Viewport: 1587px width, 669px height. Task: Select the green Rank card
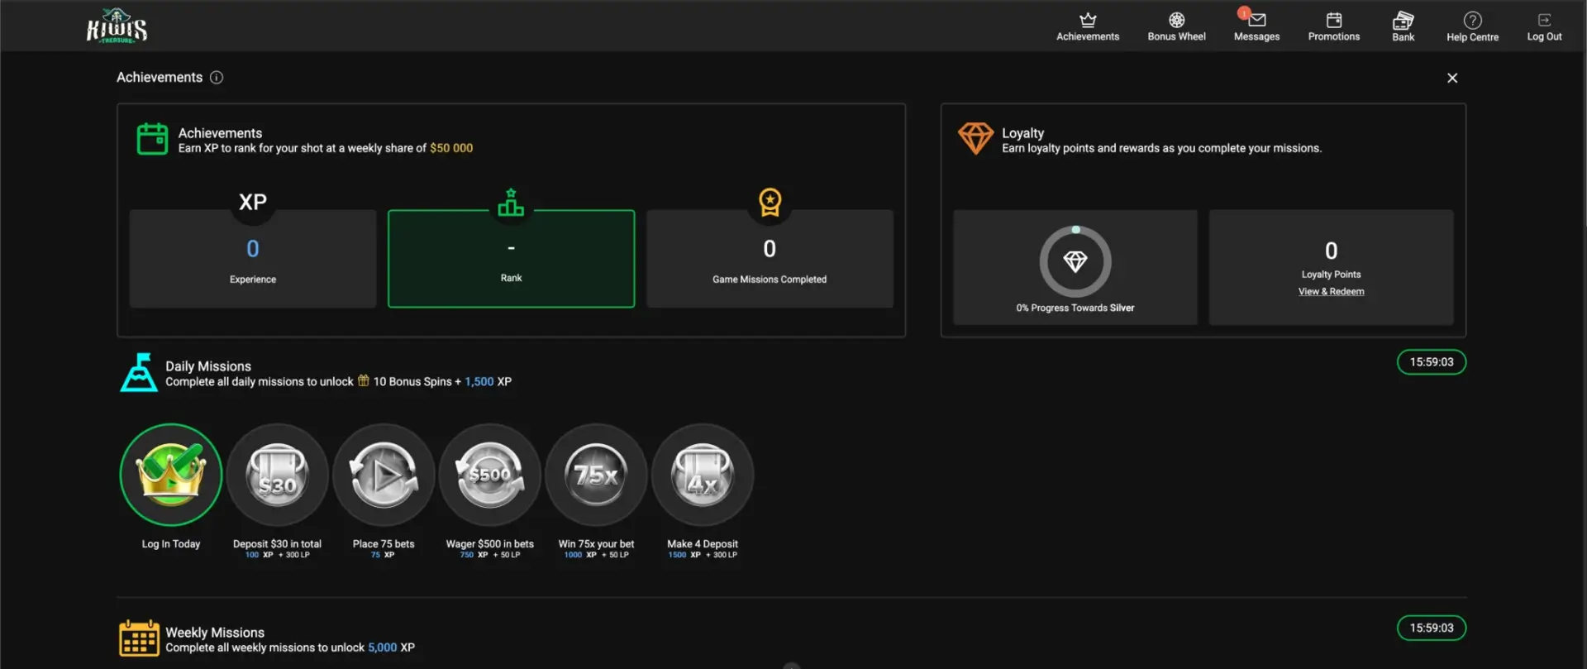(x=511, y=259)
